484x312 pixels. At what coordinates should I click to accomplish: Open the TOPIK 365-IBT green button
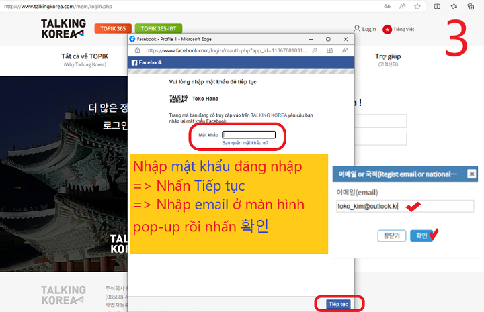159,29
